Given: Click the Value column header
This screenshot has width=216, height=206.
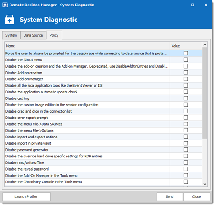Looking at the screenshot, I should (x=186, y=46).
